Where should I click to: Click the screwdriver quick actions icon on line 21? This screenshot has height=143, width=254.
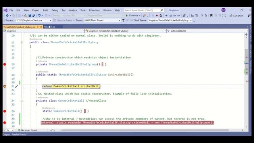17,87
